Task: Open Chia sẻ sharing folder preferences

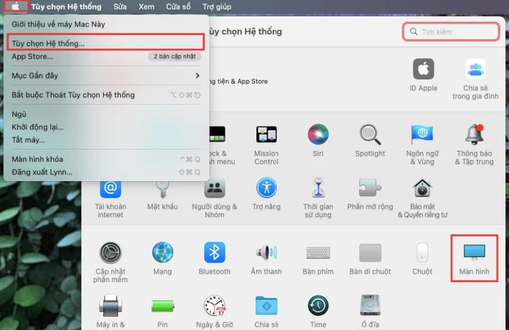Action: (x=266, y=311)
